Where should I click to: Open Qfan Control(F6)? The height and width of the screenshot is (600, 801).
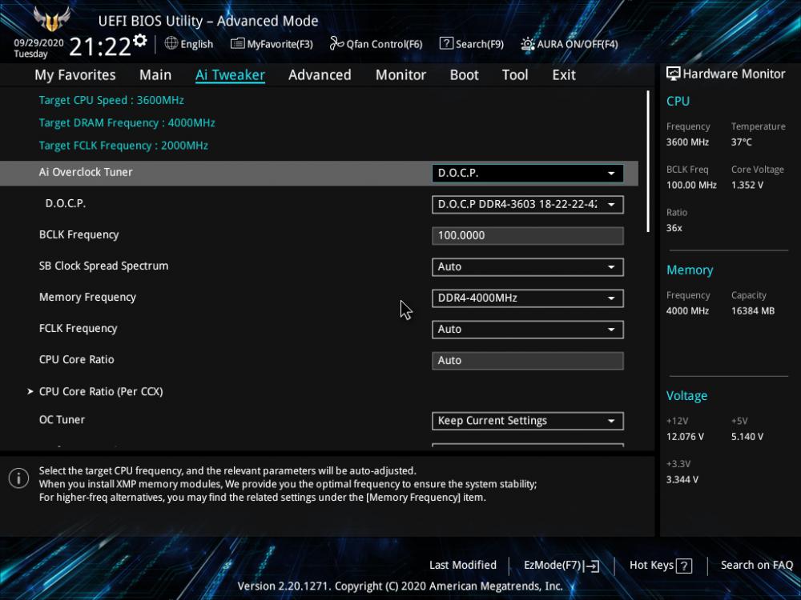pos(376,44)
